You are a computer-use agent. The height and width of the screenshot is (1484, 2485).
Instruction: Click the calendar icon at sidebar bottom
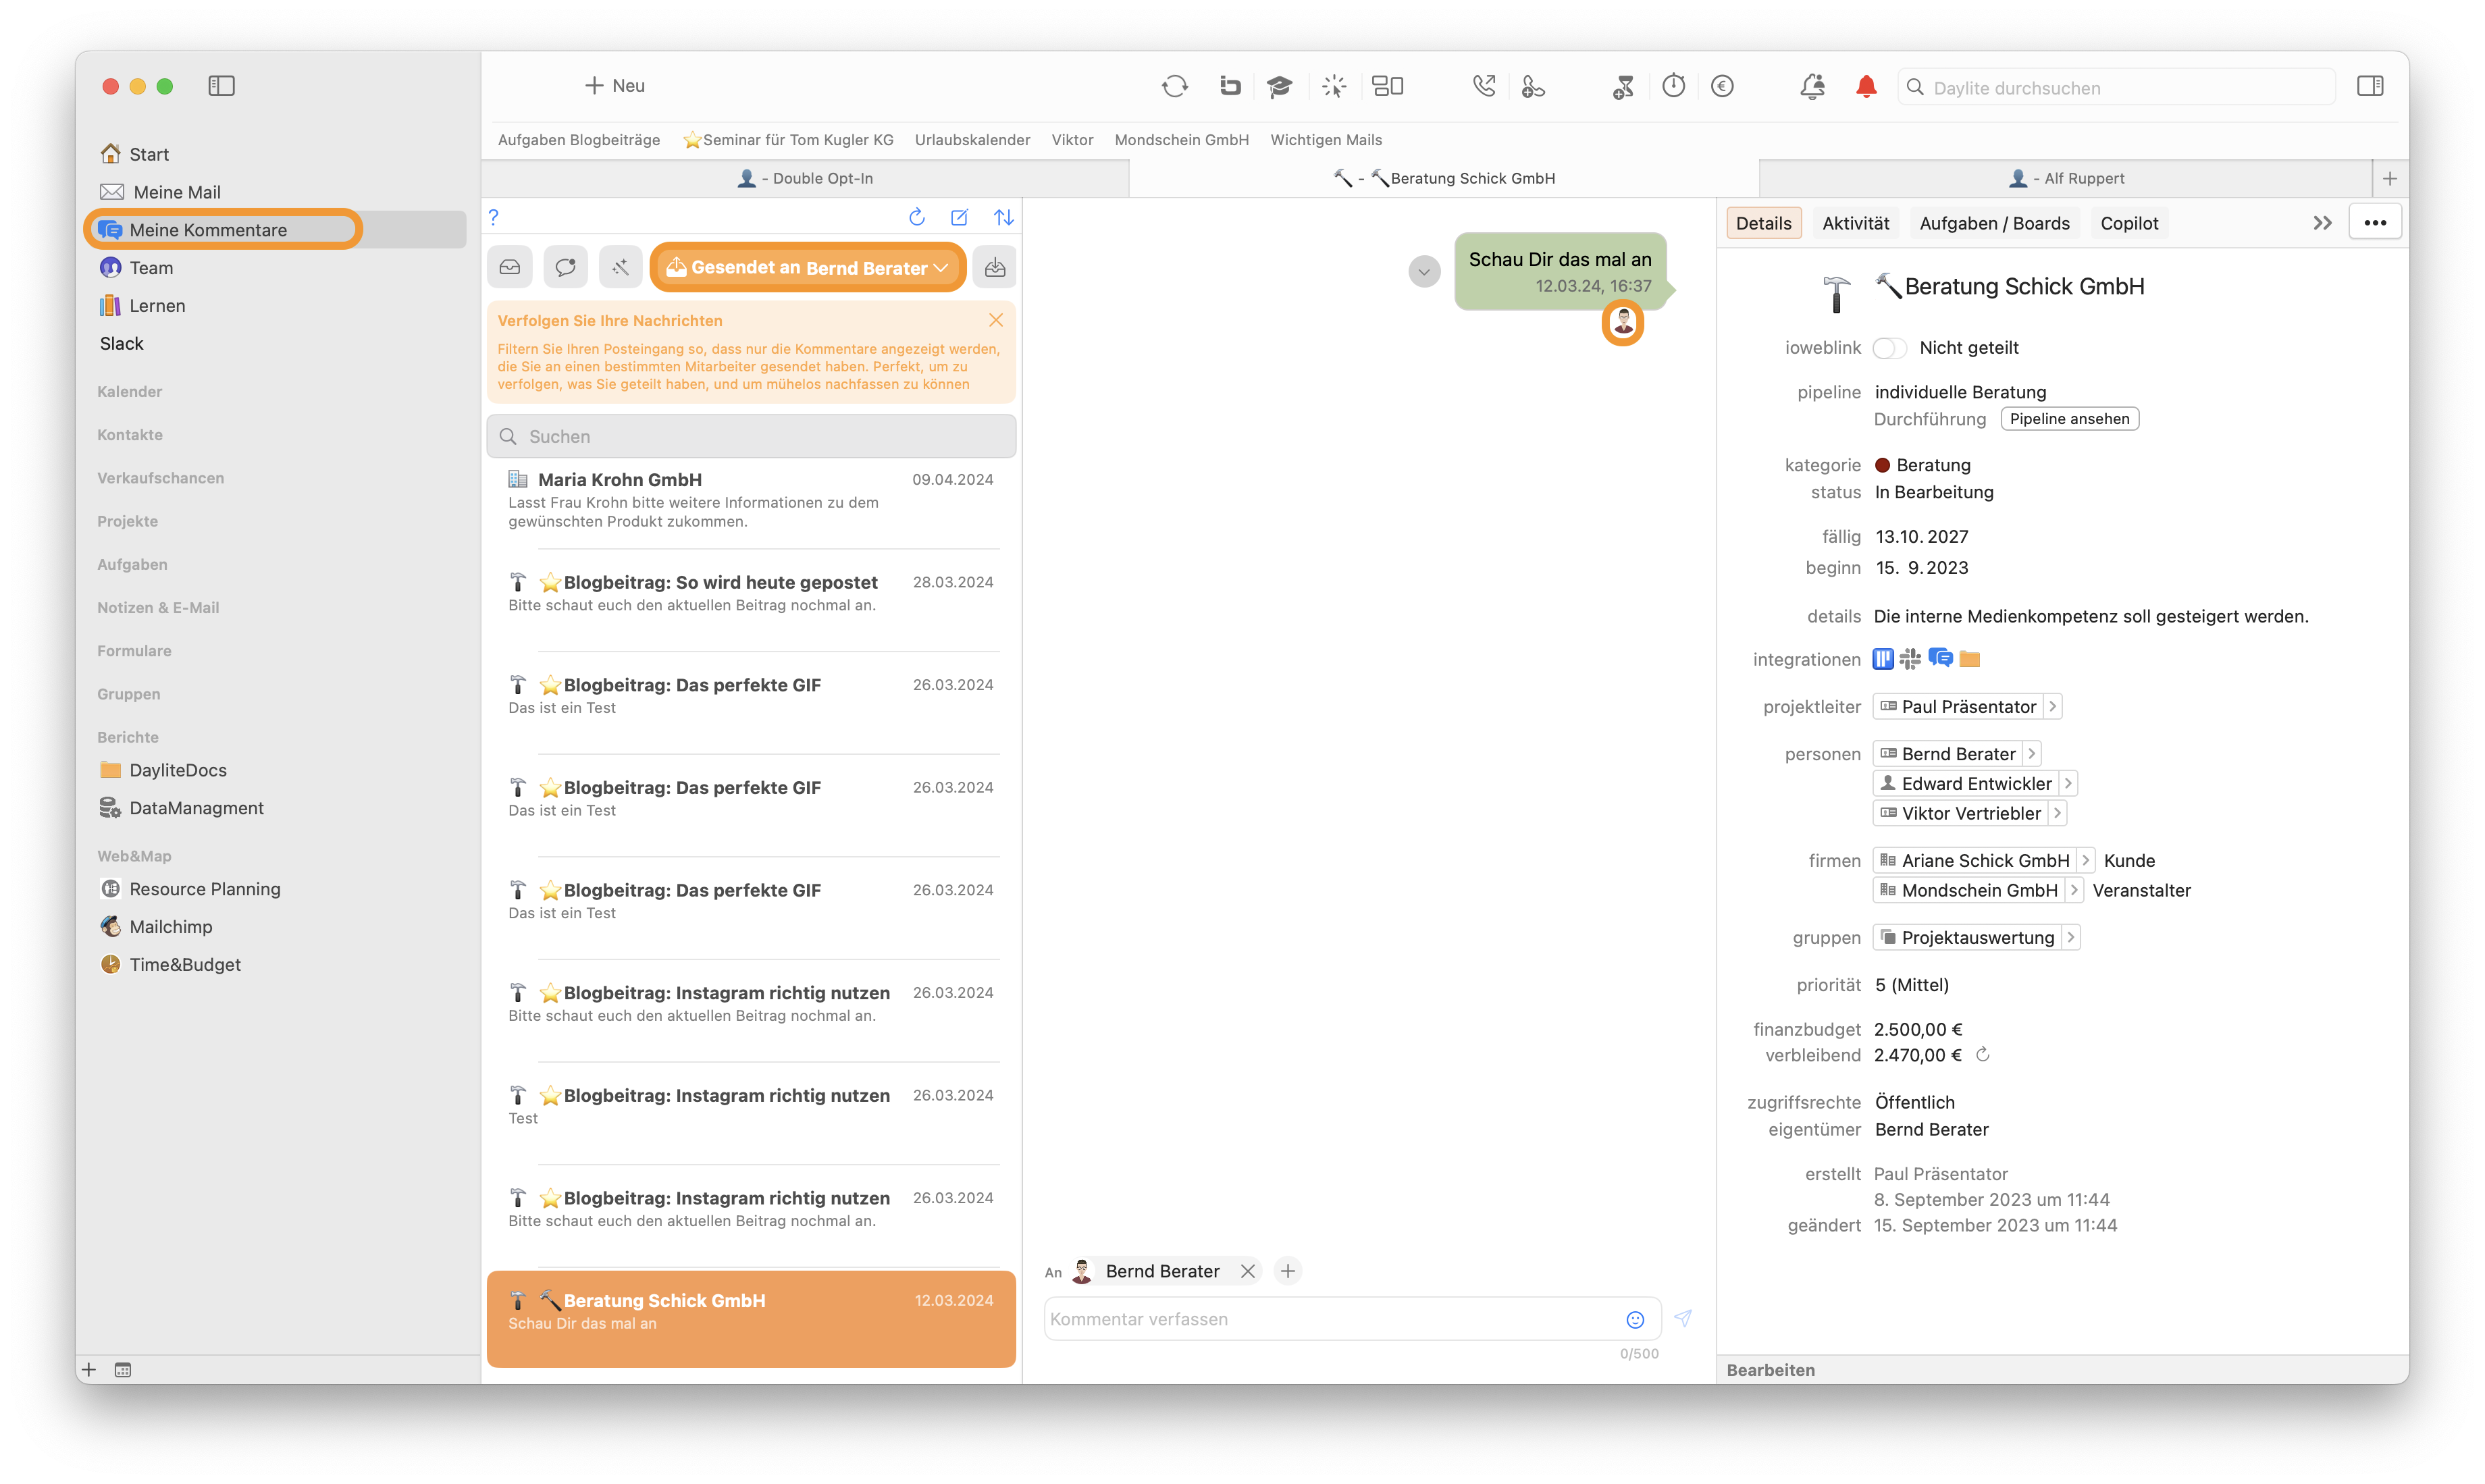123,1370
